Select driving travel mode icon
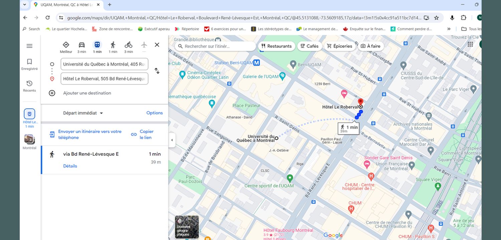This screenshot has width=501, height=240. (x=81, y=45)
